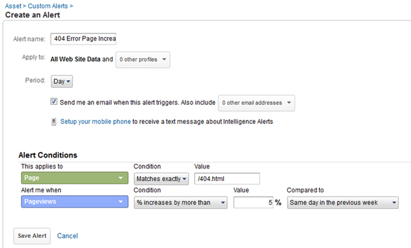Go to the Custom Alerts breadcrumb link
Viewport: 411px width, 248px height.
(48, 5)
